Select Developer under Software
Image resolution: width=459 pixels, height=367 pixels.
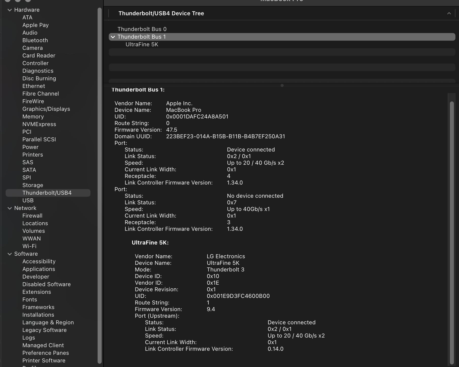click(36, 277)
